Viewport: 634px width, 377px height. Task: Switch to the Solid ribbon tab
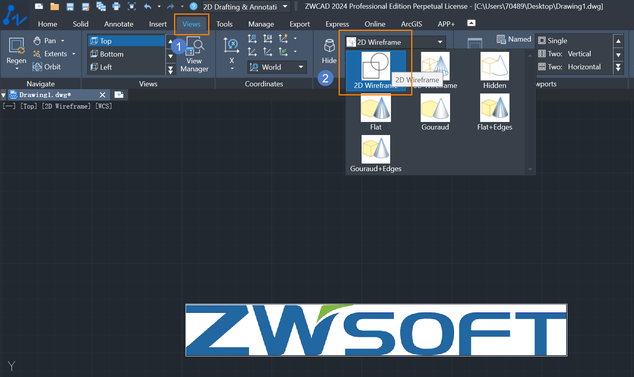[x=80, y=24]
